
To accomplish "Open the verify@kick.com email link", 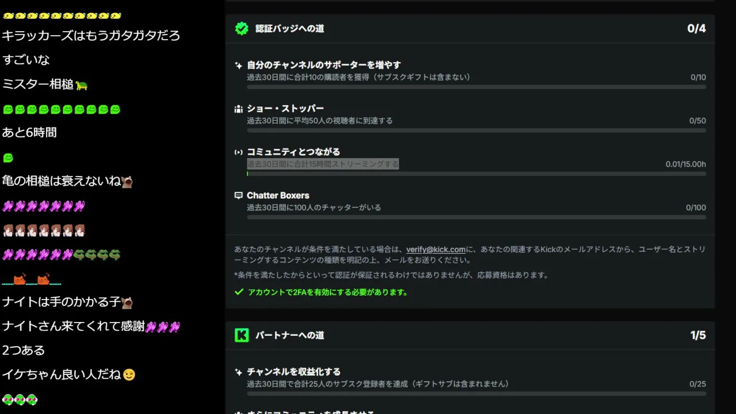I will (436, 250).
